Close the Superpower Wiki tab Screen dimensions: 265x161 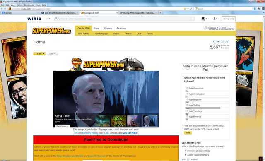click(x=117, y=13)
